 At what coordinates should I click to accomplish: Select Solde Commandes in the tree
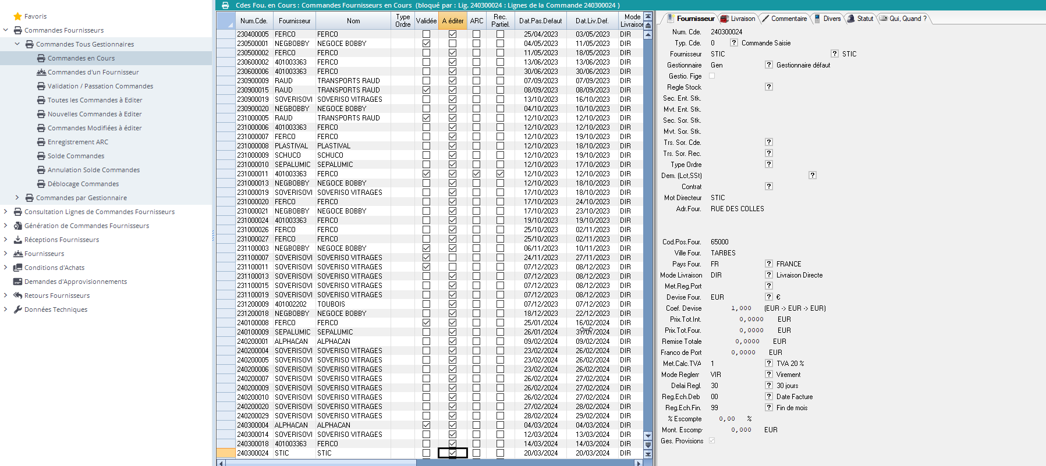[76, 156]
